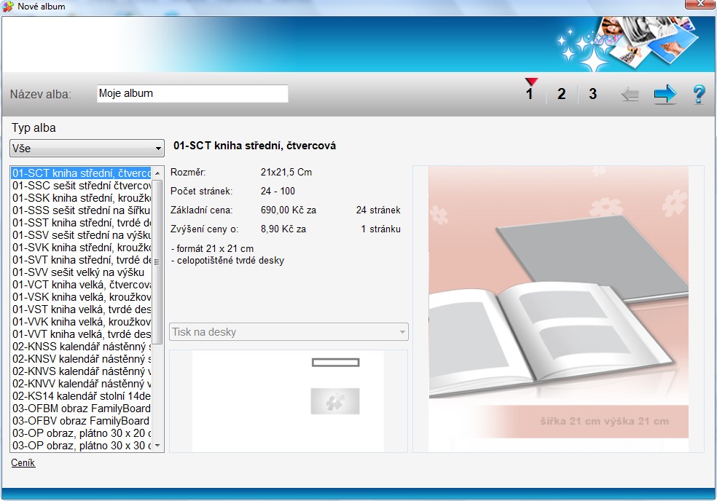Open the Vše album type dropdown
The width and height of the screenshot is (717, 501).
(x=87, y=149)
